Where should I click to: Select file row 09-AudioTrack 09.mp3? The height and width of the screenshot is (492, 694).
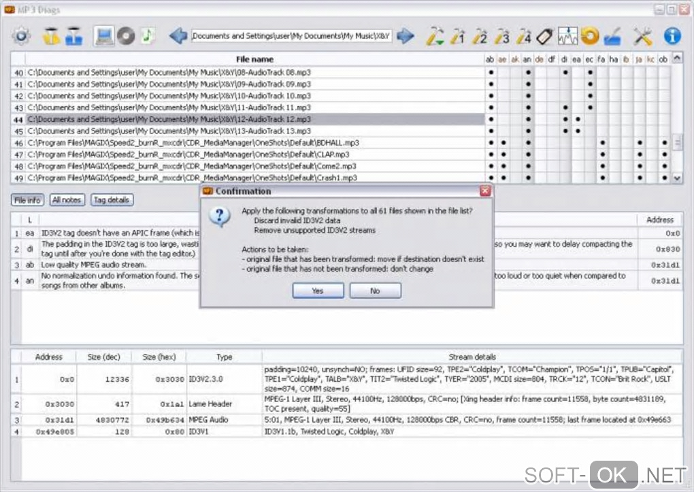click(254, 84)
